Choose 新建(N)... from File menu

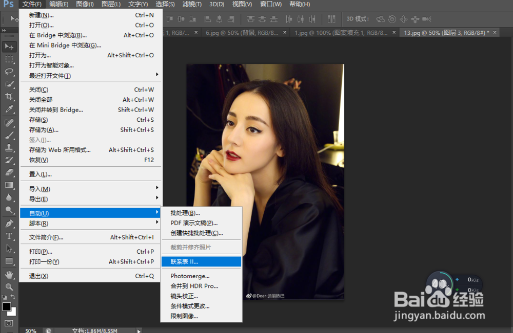(x=91, y=15)
